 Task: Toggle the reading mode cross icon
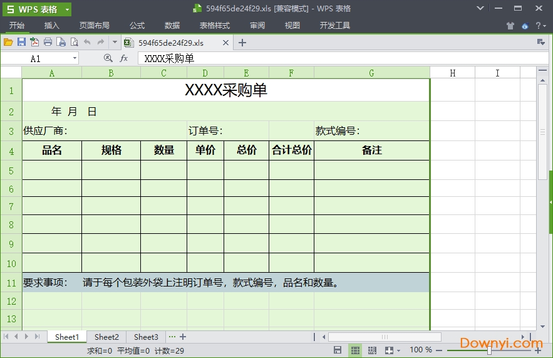(389, 350)
